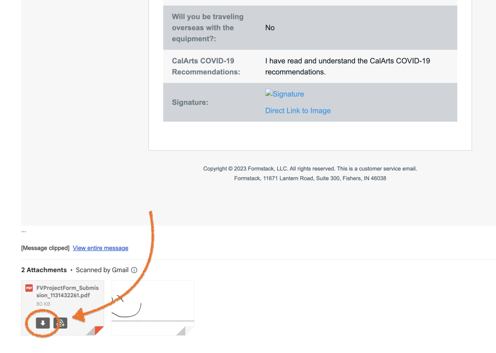This screenshot has height=353, width=496.
Task: Expand trimmed content via the three-dots ellipsis
Action: [x=24, y=231]
